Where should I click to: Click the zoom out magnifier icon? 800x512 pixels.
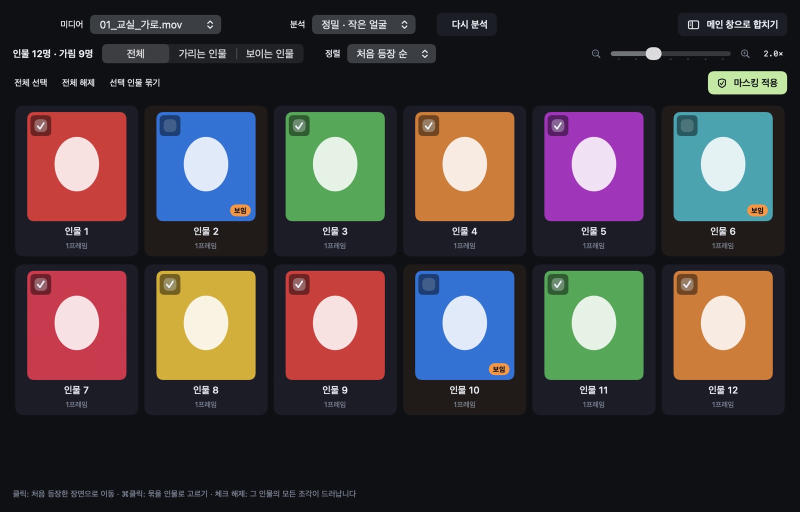595,53
